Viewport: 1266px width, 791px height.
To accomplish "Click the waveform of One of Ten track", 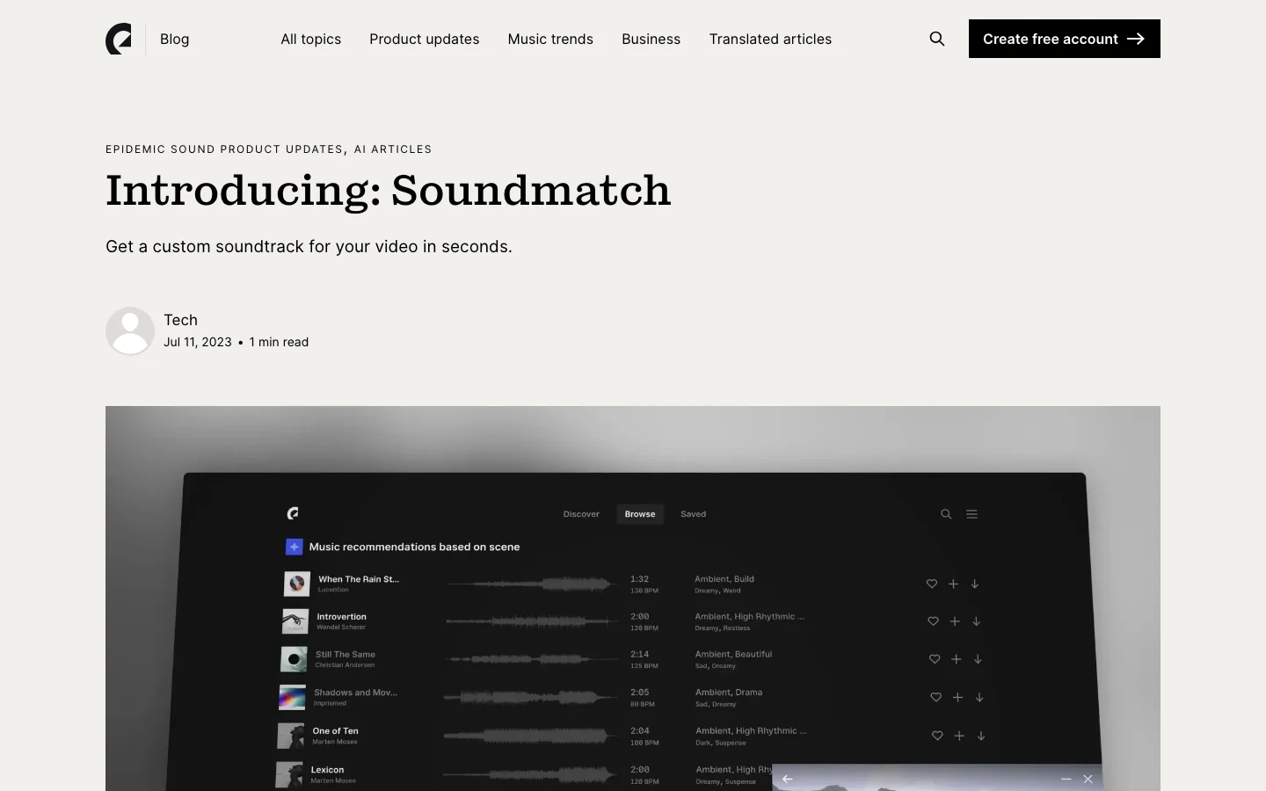I will (x=529, y=736).
